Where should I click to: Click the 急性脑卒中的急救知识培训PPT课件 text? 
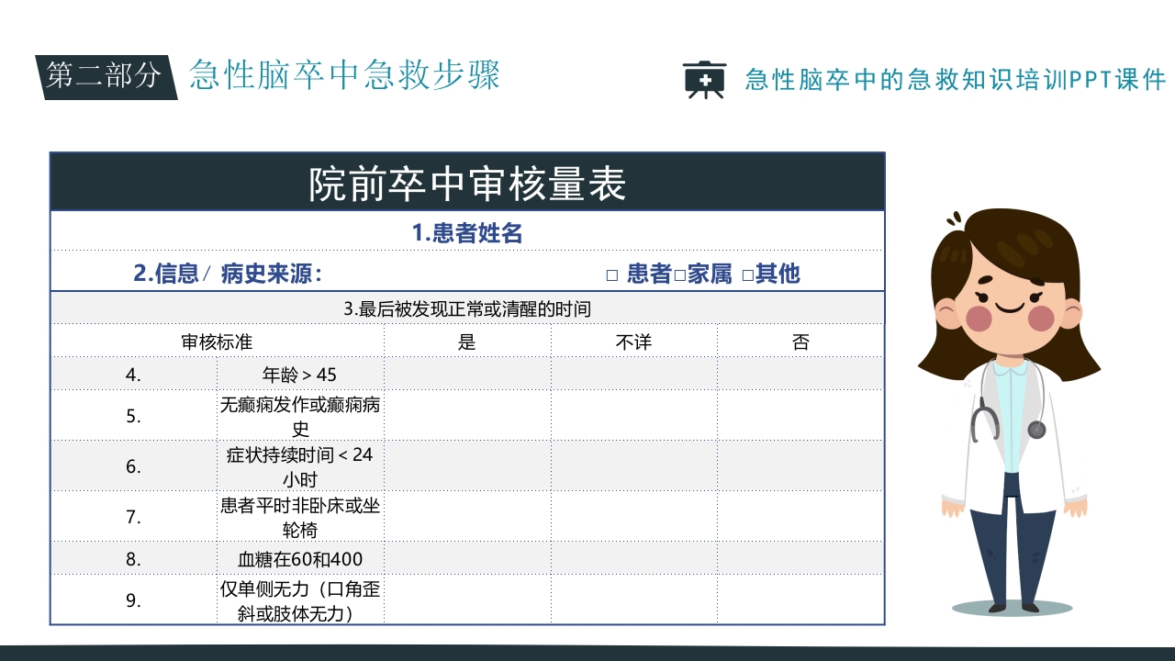[953, 80]
